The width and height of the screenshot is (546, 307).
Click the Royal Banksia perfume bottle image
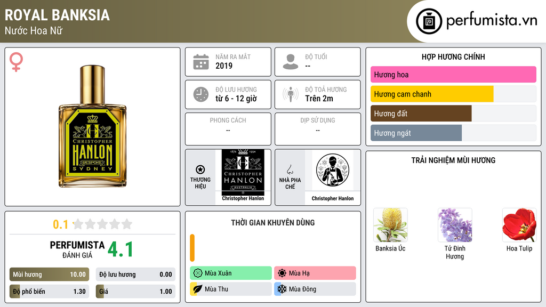(93, 126)
